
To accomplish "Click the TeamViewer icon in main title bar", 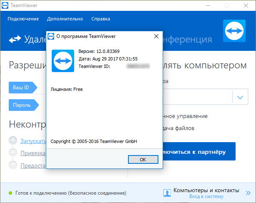I will [5, 5].
